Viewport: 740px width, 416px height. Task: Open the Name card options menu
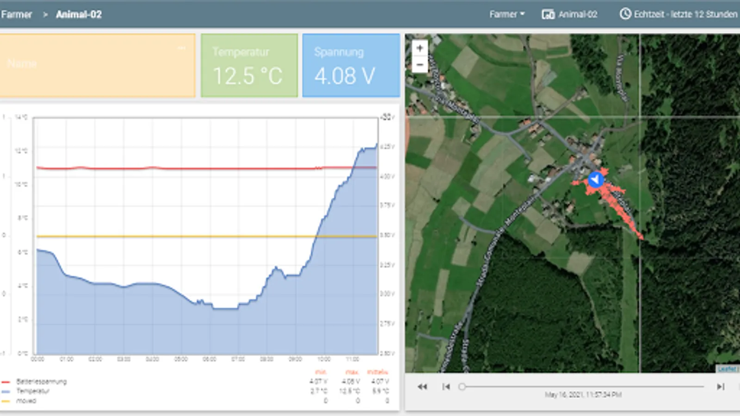pyautogui.click(x=181, y=48)
